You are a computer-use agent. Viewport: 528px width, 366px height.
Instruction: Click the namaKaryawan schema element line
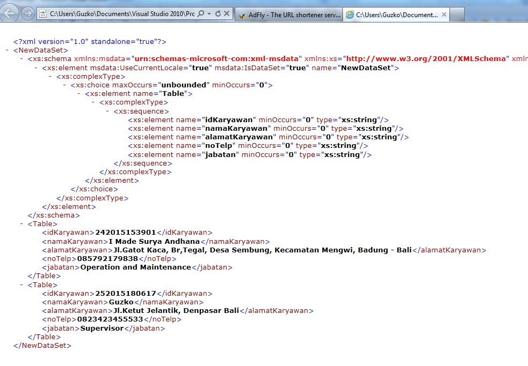coord(266,129)
